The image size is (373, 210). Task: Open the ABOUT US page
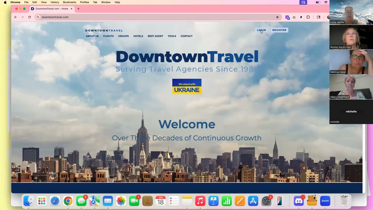coord(92,36)
